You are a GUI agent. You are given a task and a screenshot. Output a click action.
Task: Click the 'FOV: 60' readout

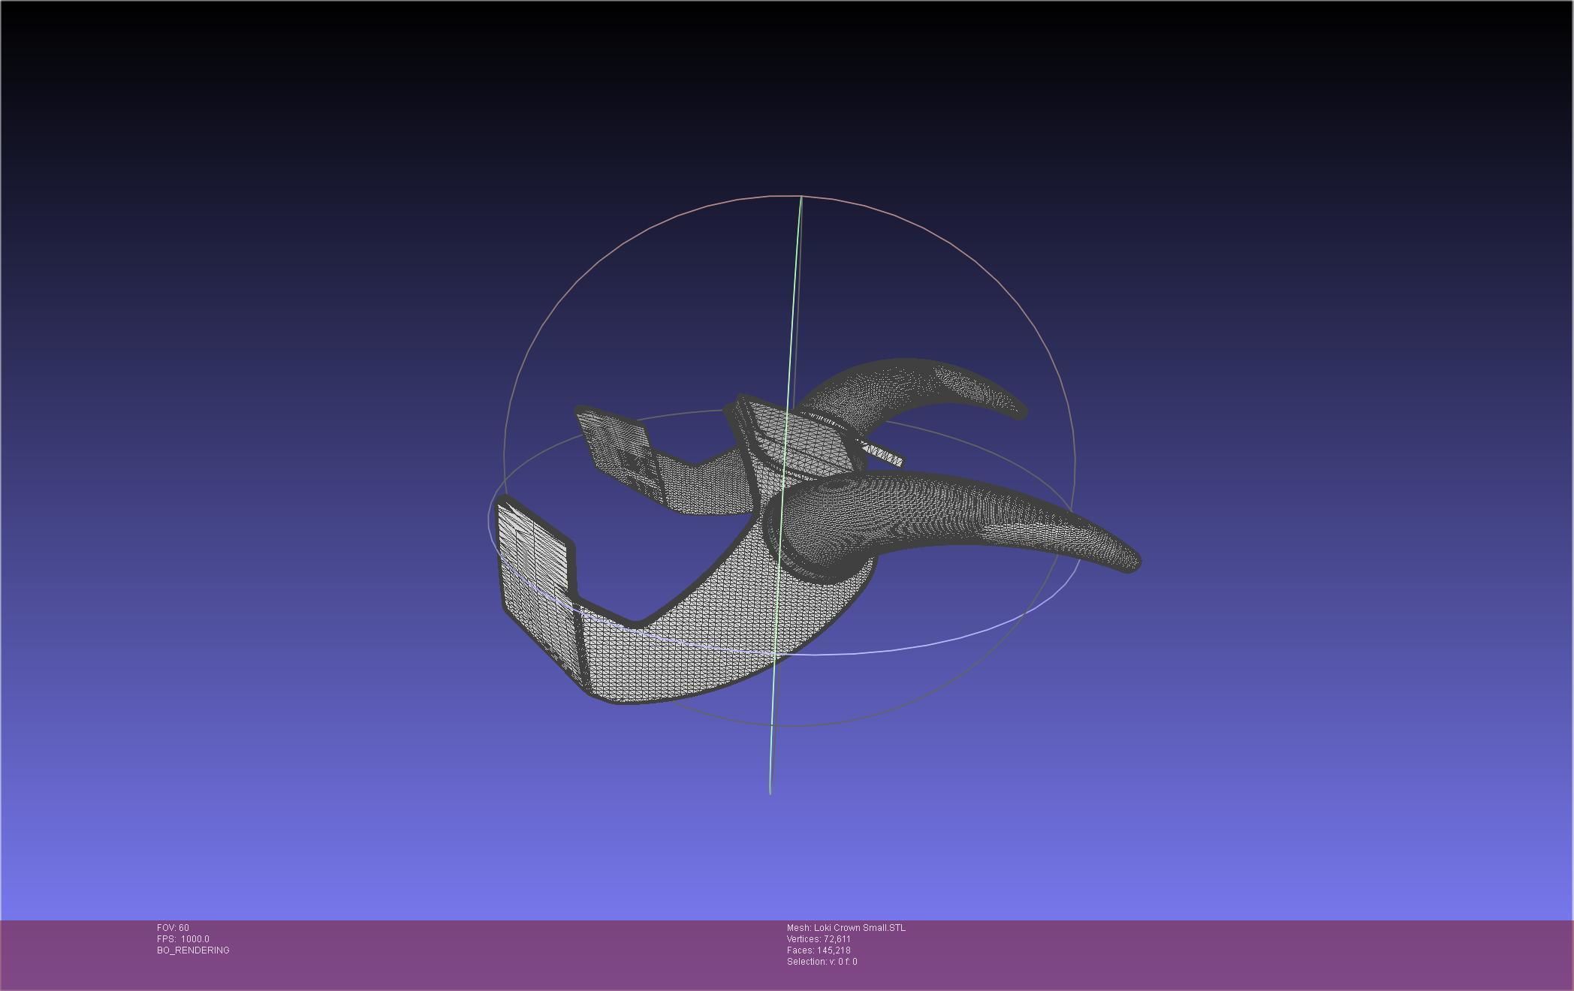173,928
